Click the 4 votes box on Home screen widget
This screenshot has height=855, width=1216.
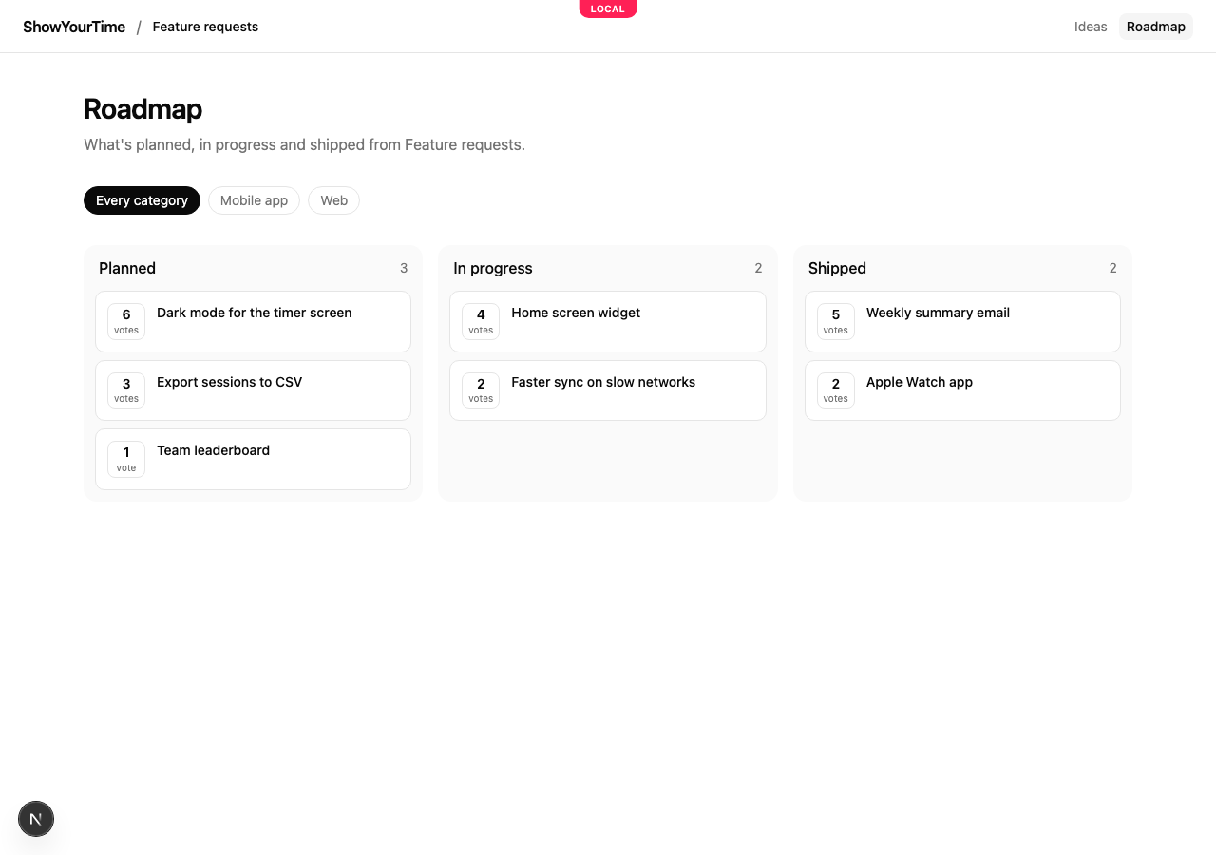tap(481, 321)
